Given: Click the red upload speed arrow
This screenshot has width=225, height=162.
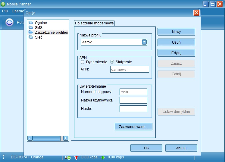Looking at the screenshot, I should pos(76,157).
